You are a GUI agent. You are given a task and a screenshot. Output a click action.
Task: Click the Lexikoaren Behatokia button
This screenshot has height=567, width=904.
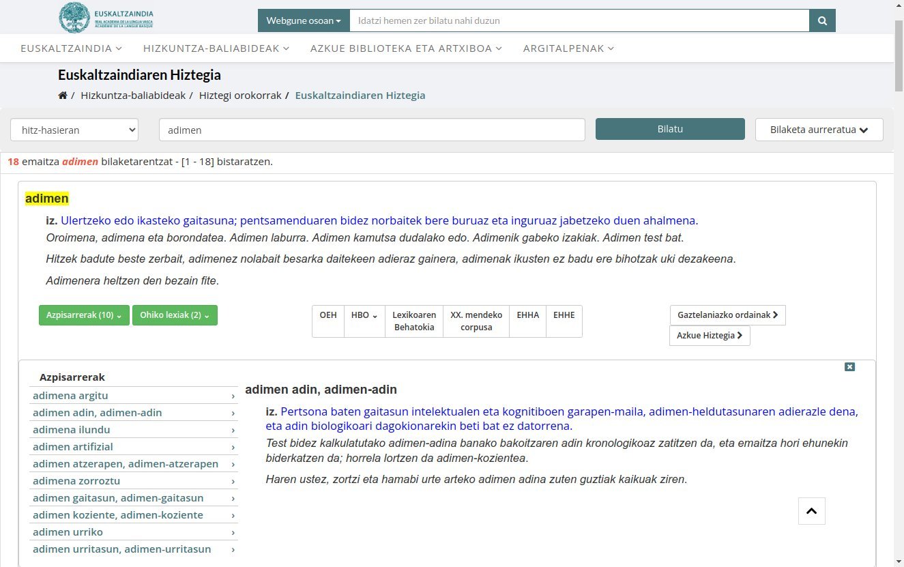click(x=414, y=321)
